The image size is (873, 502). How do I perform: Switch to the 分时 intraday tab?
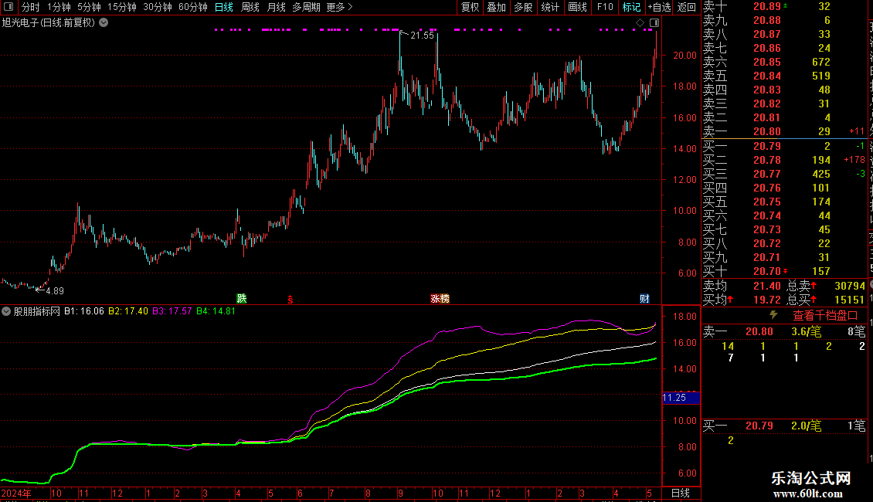point(31,7)
